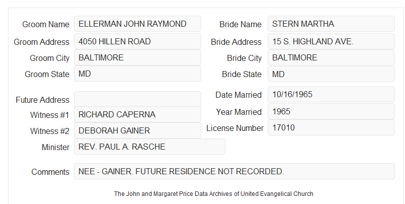Click the Groom Name label
This screenshot has width=405, height=204.
coord(46,24)
